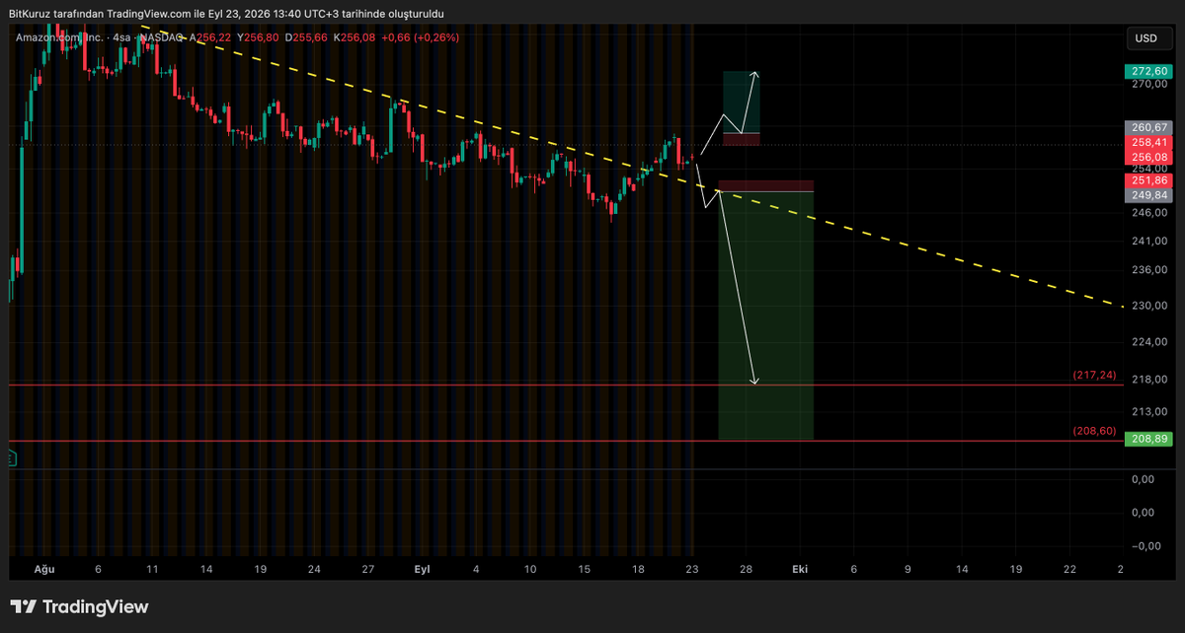Click the Amazon.com, Inc. symbol title
Screen dimensions: 1185x633
(59, 37)
